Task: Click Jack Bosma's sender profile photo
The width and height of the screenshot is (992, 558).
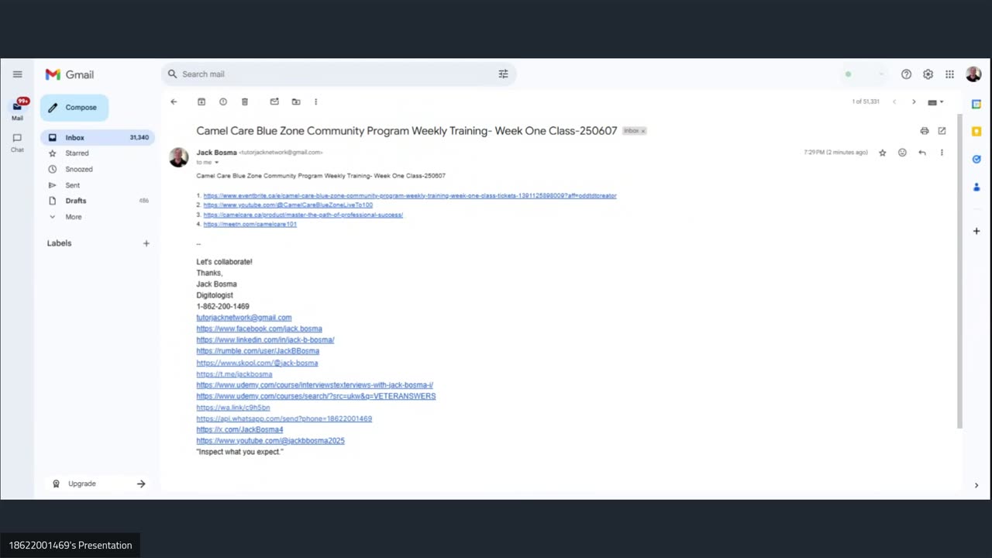Action: pos(179,157)
